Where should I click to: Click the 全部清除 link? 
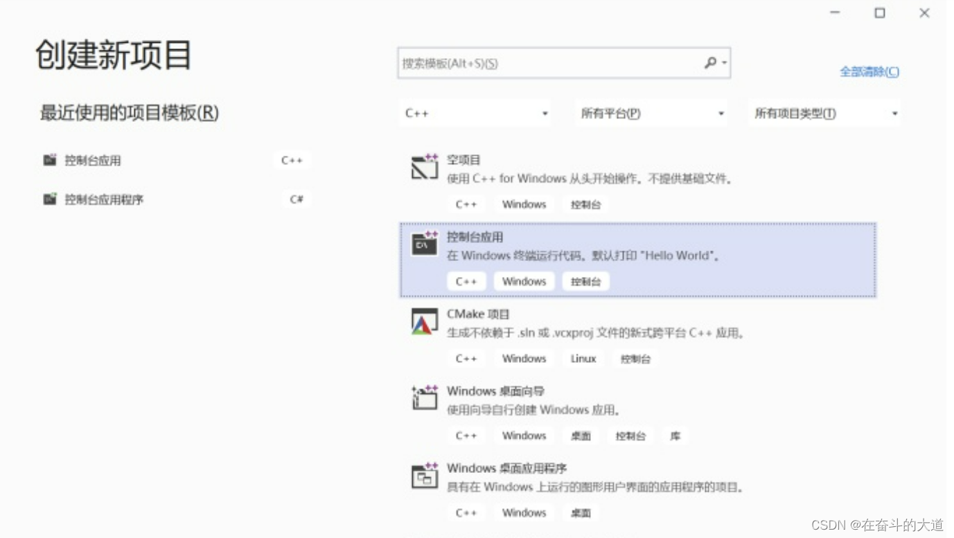point(869,71)
